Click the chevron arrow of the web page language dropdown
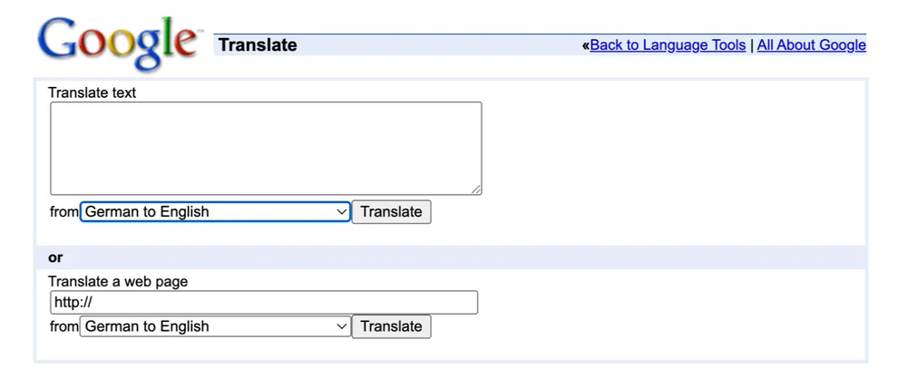907x378 pixels. point(342,326)
